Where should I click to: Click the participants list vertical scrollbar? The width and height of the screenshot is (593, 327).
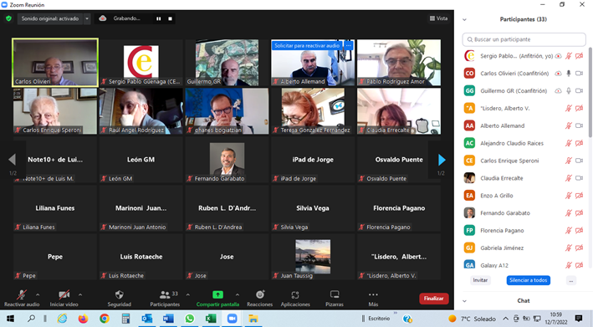[x=590, y=92]
